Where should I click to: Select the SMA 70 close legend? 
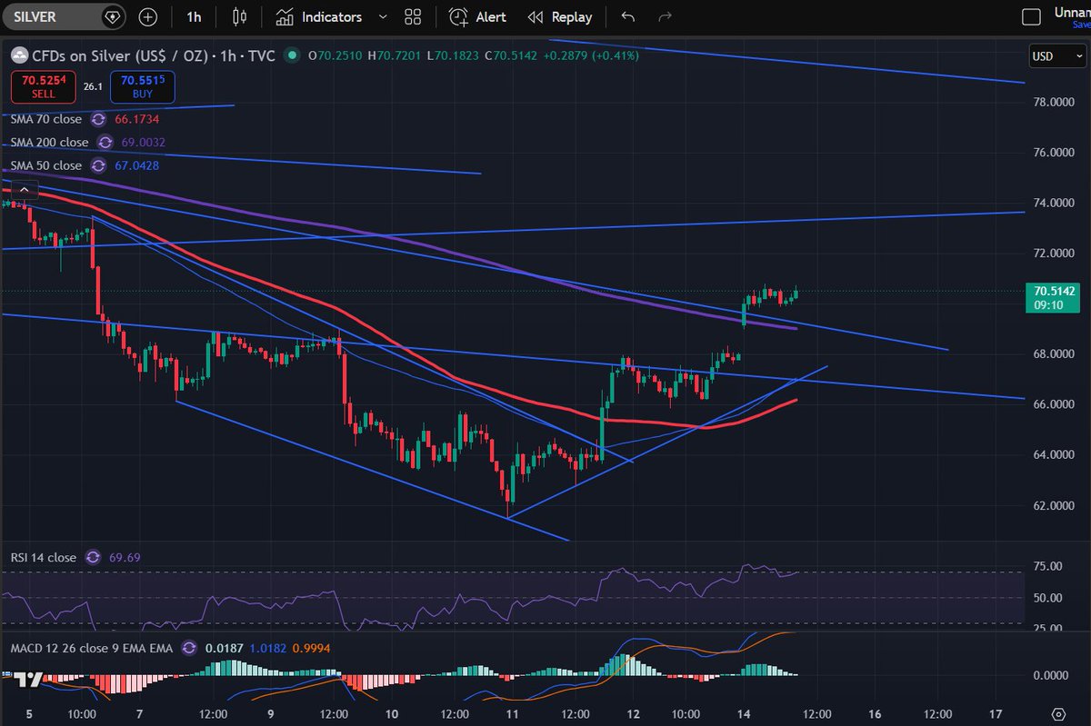(46, 119)
